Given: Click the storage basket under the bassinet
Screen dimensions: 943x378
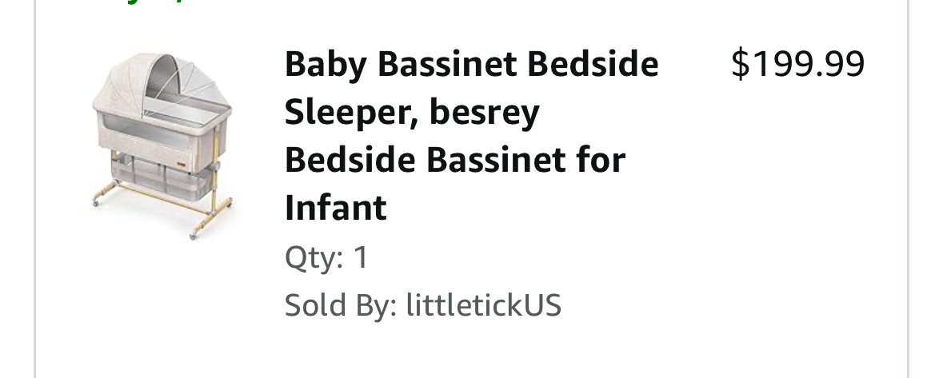Looking at the screenshot, I should [162, 177].
